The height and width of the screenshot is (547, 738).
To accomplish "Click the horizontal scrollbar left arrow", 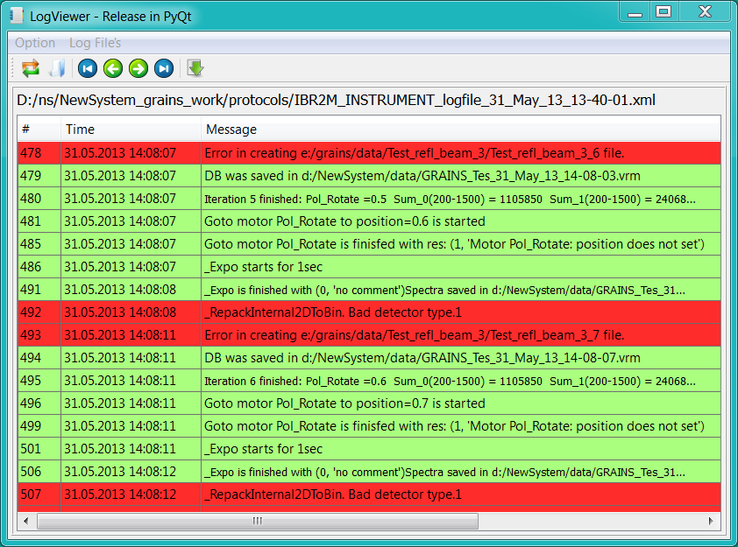I will 27,521.
